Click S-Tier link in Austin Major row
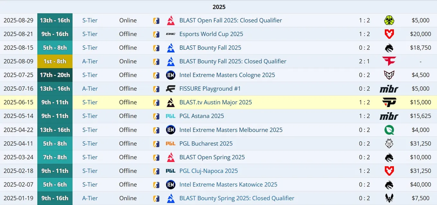This screenshot has width=437, height=205. [90, 102]
